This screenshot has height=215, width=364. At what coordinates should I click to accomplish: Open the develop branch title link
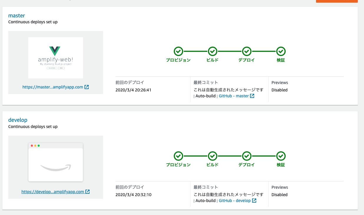pyautogui.click(x=18, y=120)
